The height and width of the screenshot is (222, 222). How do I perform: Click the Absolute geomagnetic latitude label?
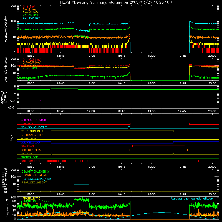pyautogui.click(x=192, y=198)
